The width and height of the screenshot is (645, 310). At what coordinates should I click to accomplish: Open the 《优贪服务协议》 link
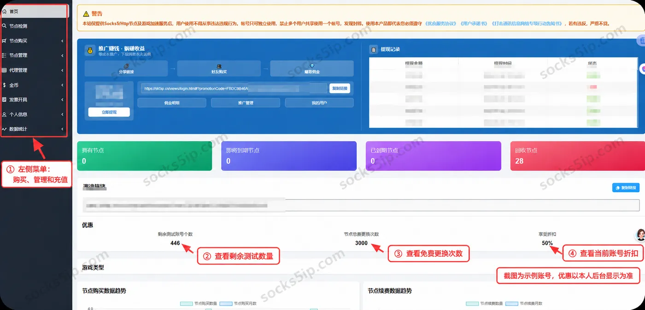(x=441, y=23)
